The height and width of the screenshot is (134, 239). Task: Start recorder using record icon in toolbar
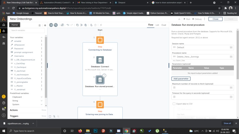click(51, 25)
